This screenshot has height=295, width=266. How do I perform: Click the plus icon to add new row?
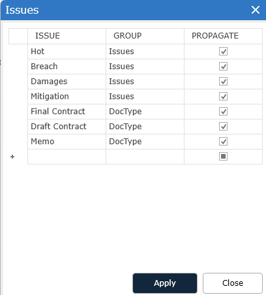point(12,157)
